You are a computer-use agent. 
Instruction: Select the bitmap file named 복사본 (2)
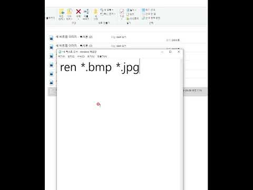pos(74,37)
